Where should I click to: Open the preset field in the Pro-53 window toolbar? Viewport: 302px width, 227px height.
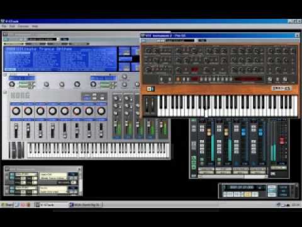click(180, 40)
